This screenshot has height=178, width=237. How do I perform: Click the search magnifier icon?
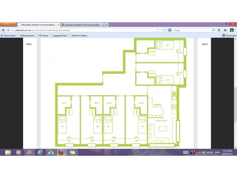click(213, 30)
